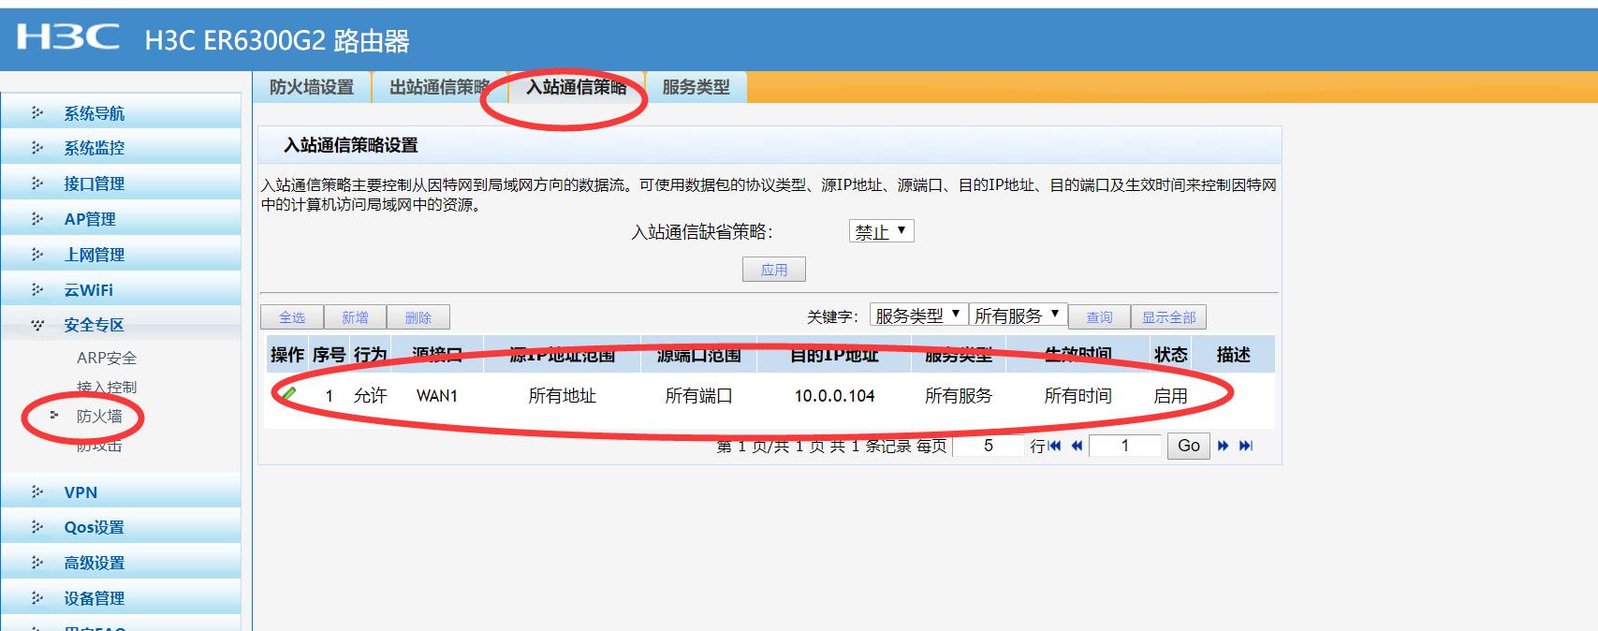Expand the VPN menu
The width and height of the screenshot is (1598, 631).
click(x=121, y=492)
